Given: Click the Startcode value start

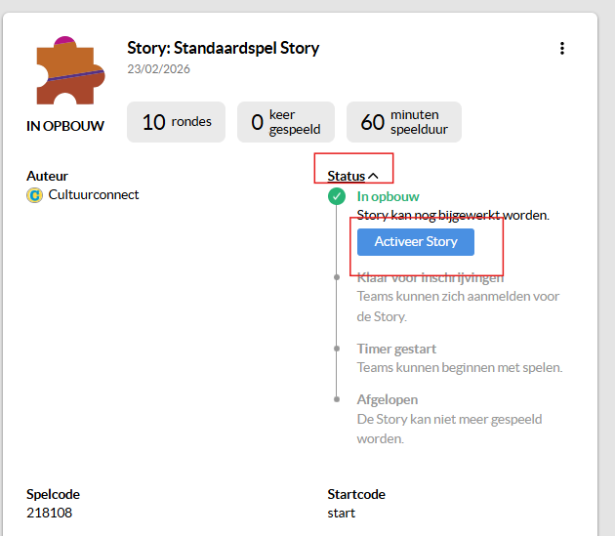Looking at the screenshot, I should coord(342,513).
